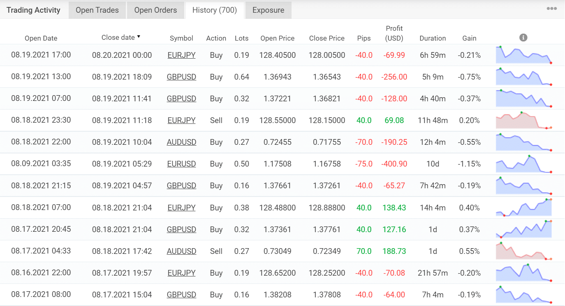This screenshot has height=306, width=565.
Task: Sort by Close Price column header
Action: 327,38
